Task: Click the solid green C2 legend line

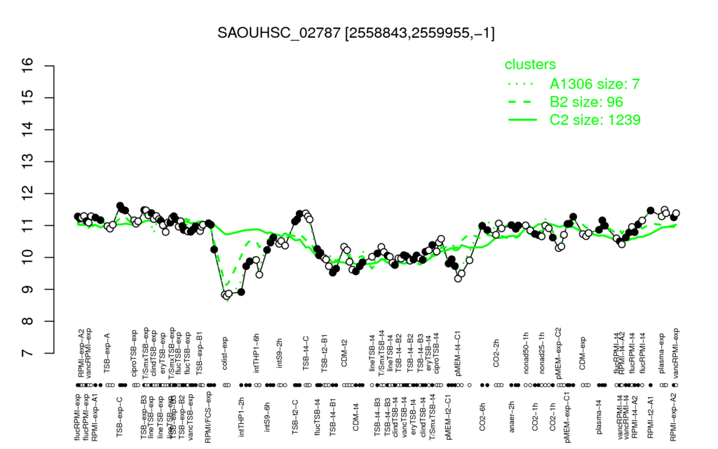Action: [522, 120]
